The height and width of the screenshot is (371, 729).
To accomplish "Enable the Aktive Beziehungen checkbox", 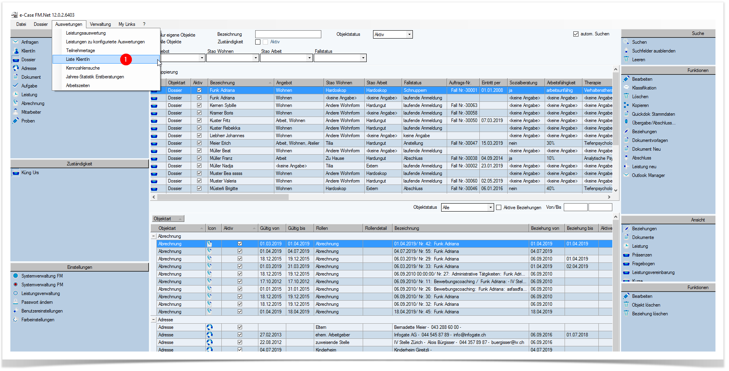I will coord(498,207).
